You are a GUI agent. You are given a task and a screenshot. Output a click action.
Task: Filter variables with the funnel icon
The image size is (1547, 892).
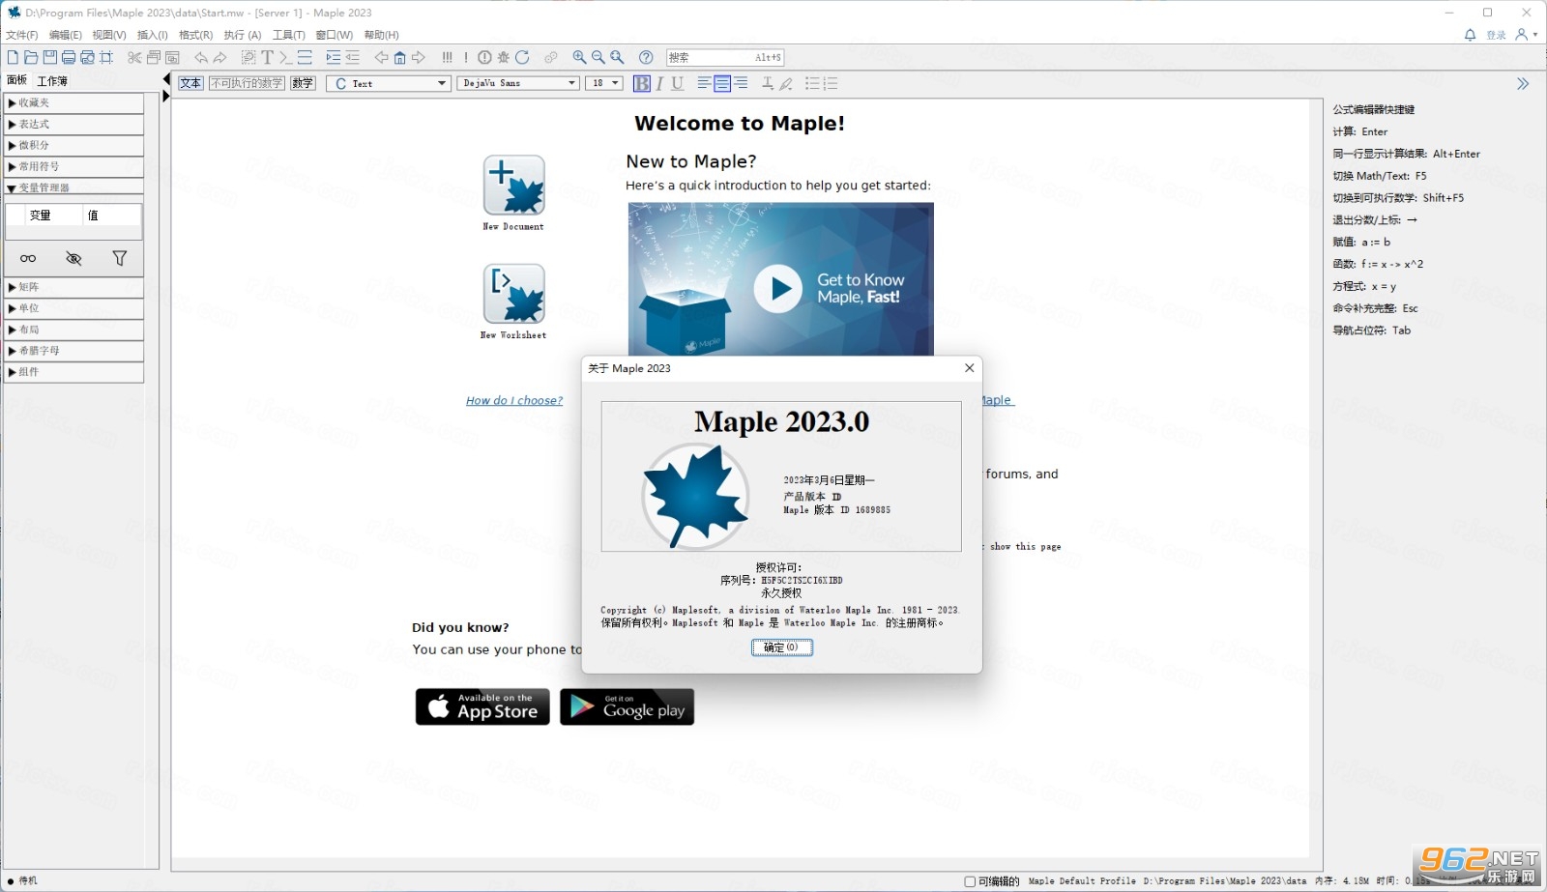click(x=120, y=258)
